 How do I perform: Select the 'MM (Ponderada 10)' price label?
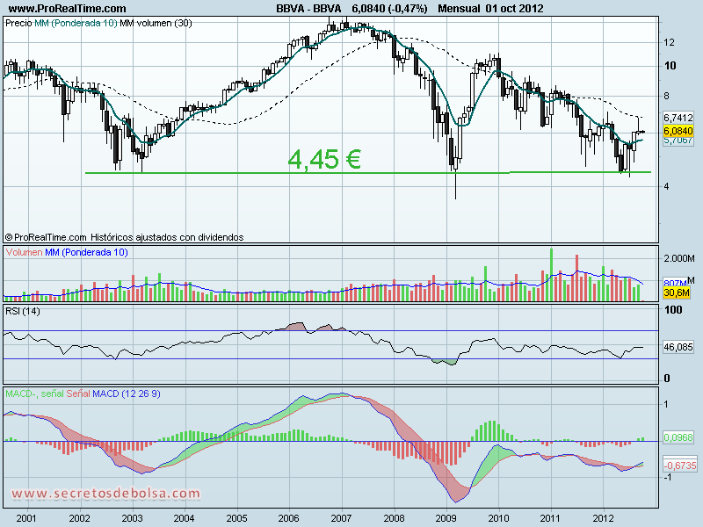[76, 23]
